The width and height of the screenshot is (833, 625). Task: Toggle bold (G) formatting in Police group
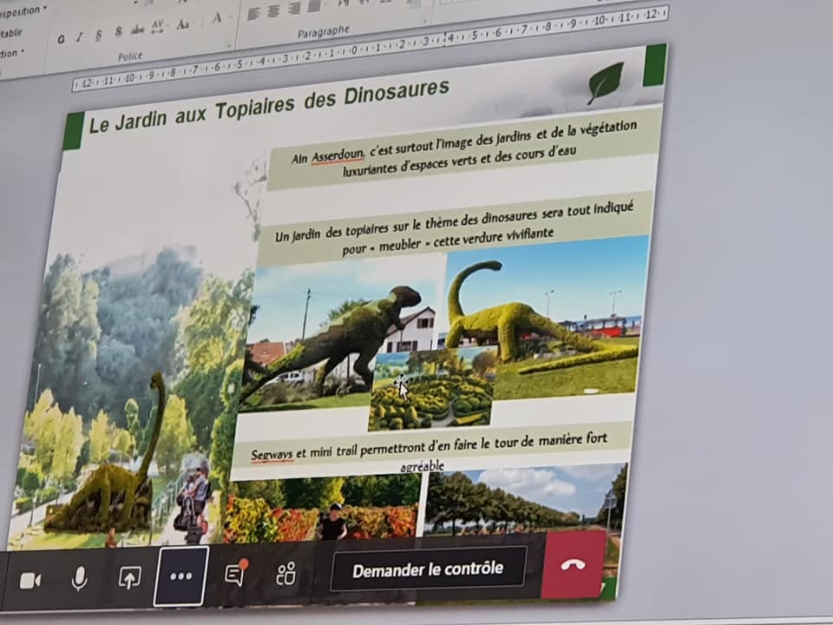[x=61, y=38]
